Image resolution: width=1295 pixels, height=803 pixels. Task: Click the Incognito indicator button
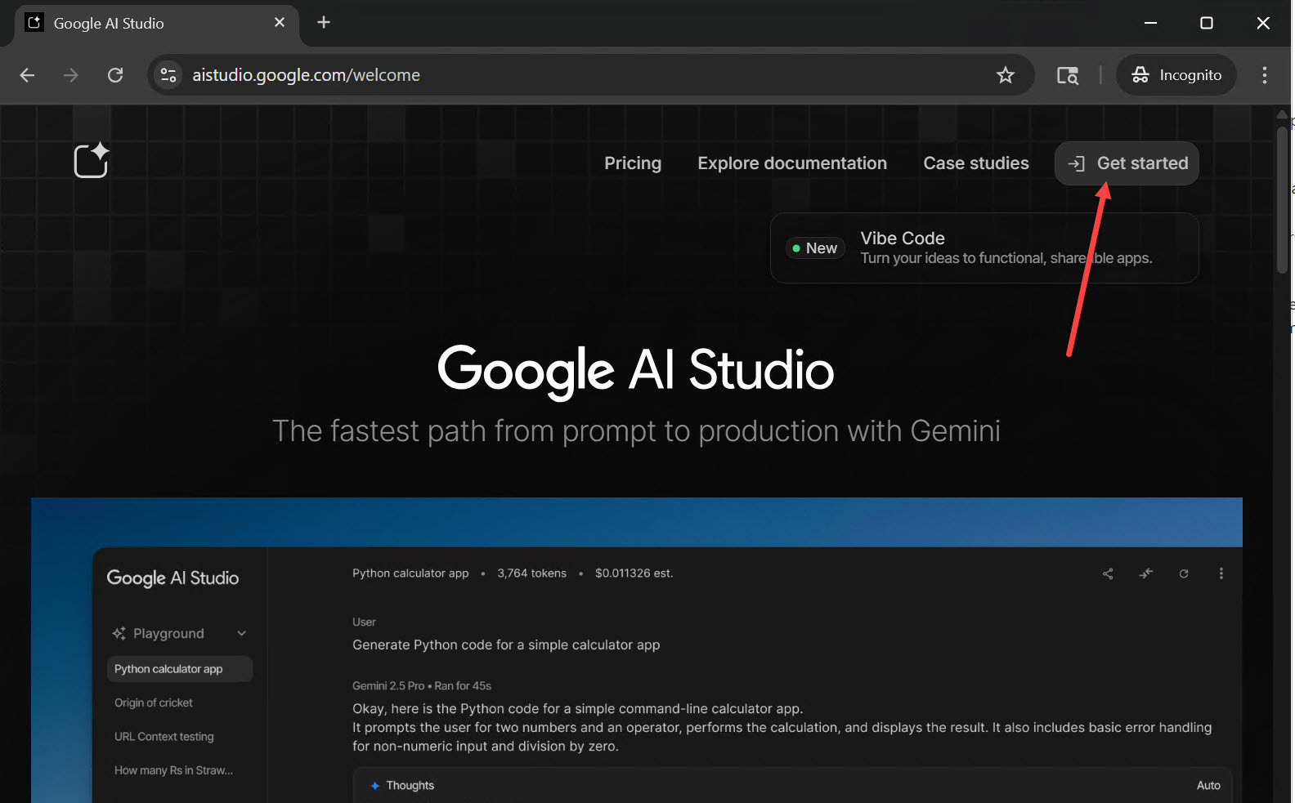pos(1176,75)
